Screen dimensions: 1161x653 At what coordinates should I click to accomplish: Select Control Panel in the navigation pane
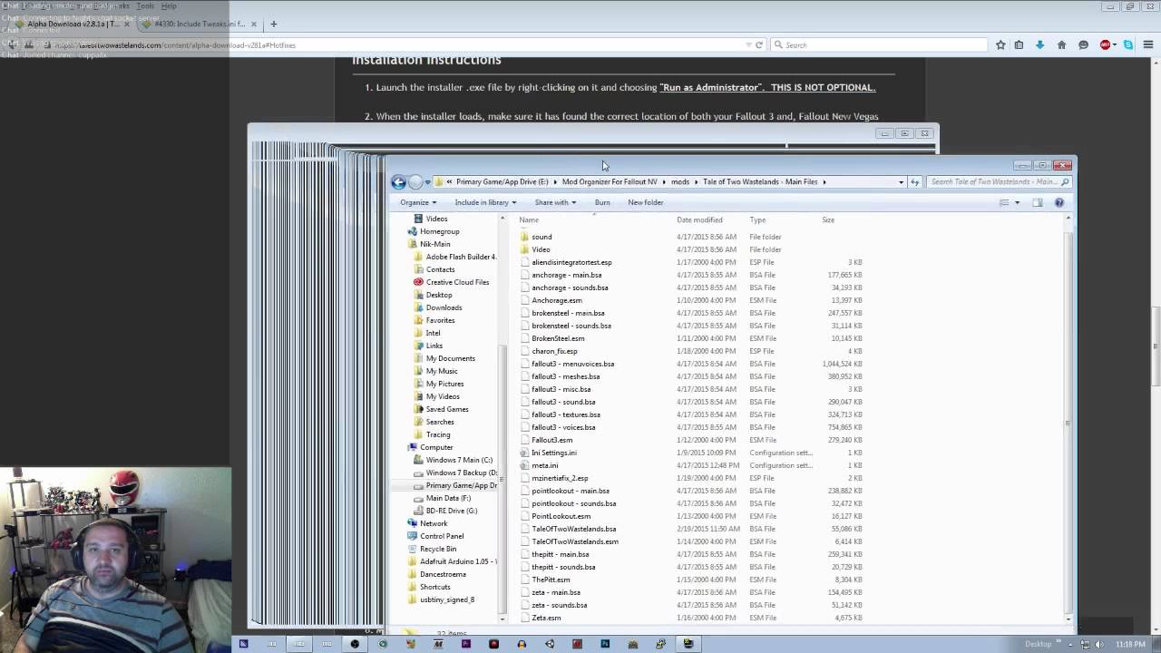[442, 536]
